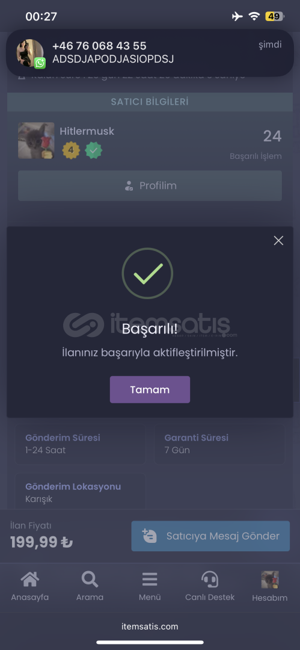Tap the Wi-Fi status icon
Image resolution: width=300 pixels, height=650 pixels.
[x=254, y=17]
